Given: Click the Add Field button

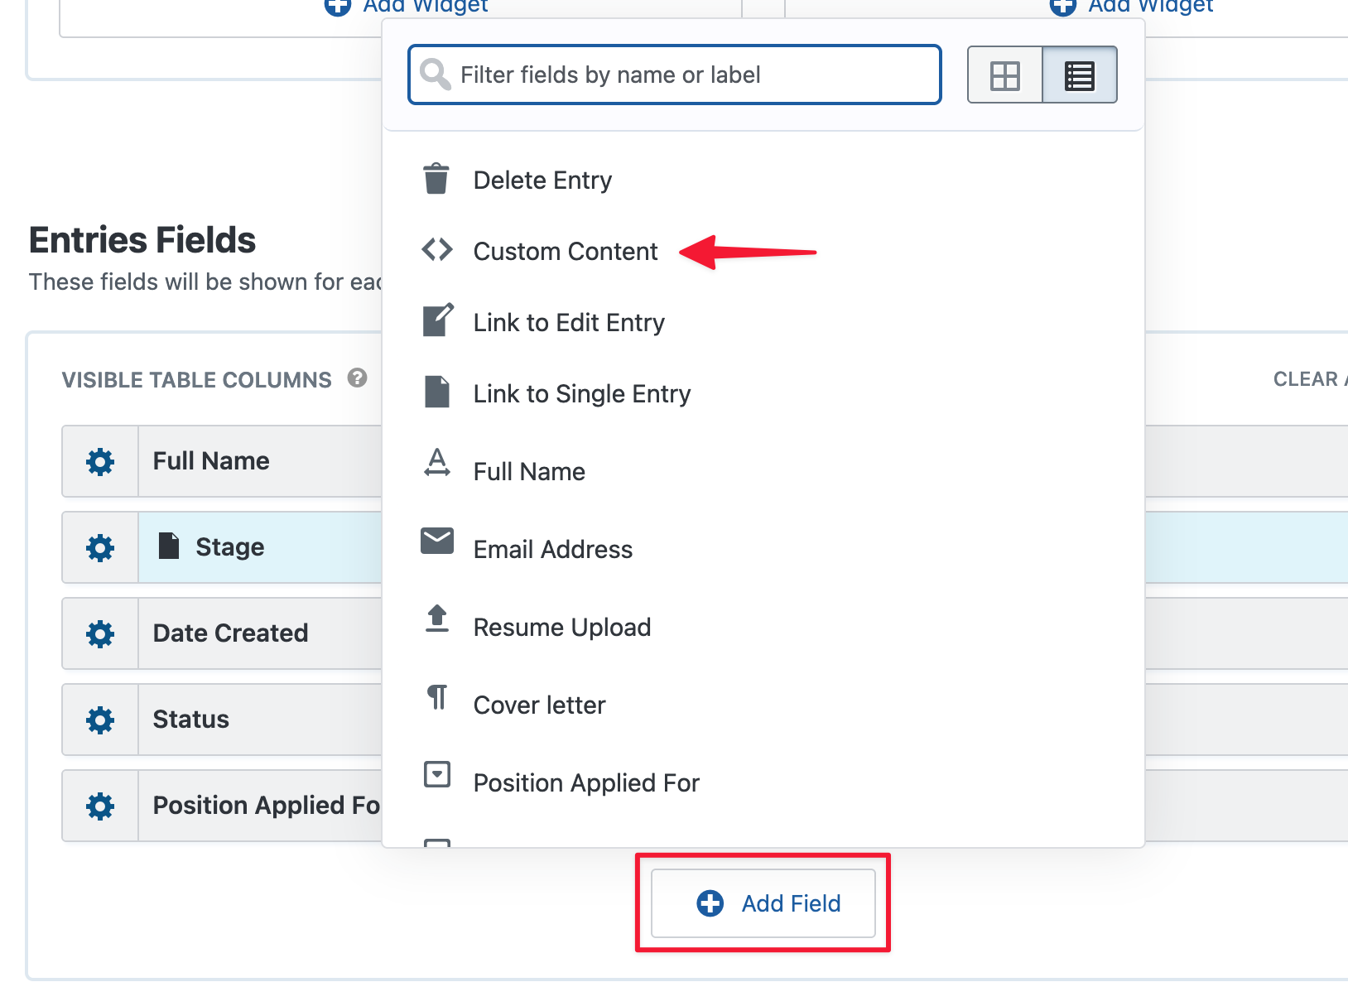Looking at the screenshot, I should click(763, 903).
